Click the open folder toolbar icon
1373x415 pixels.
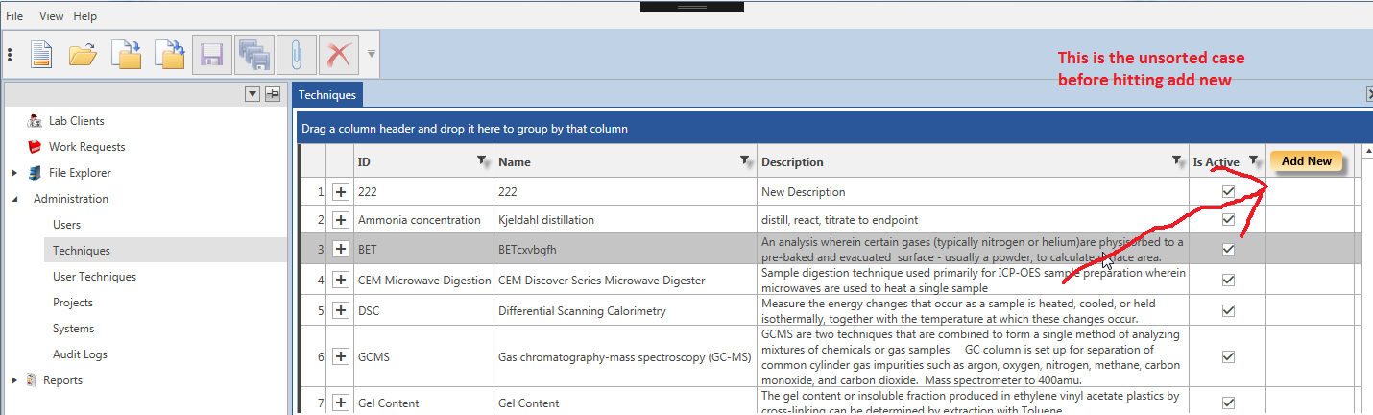[84, 55]
